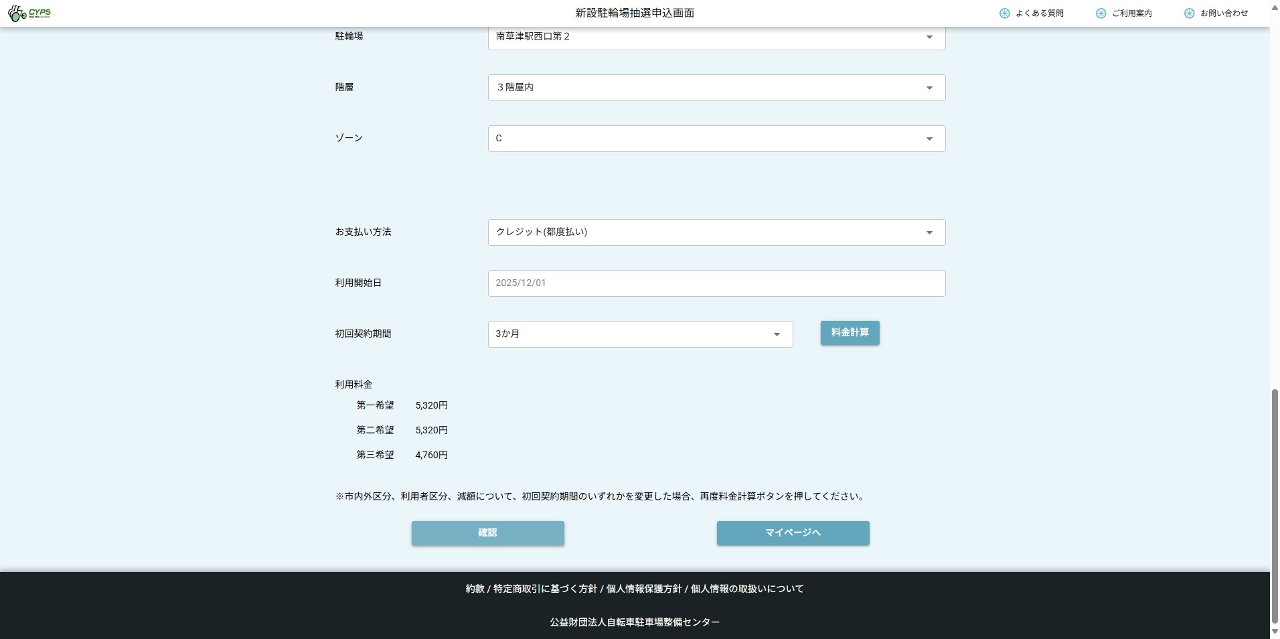Go to お問い合わせ contact page

[1224, 13]
